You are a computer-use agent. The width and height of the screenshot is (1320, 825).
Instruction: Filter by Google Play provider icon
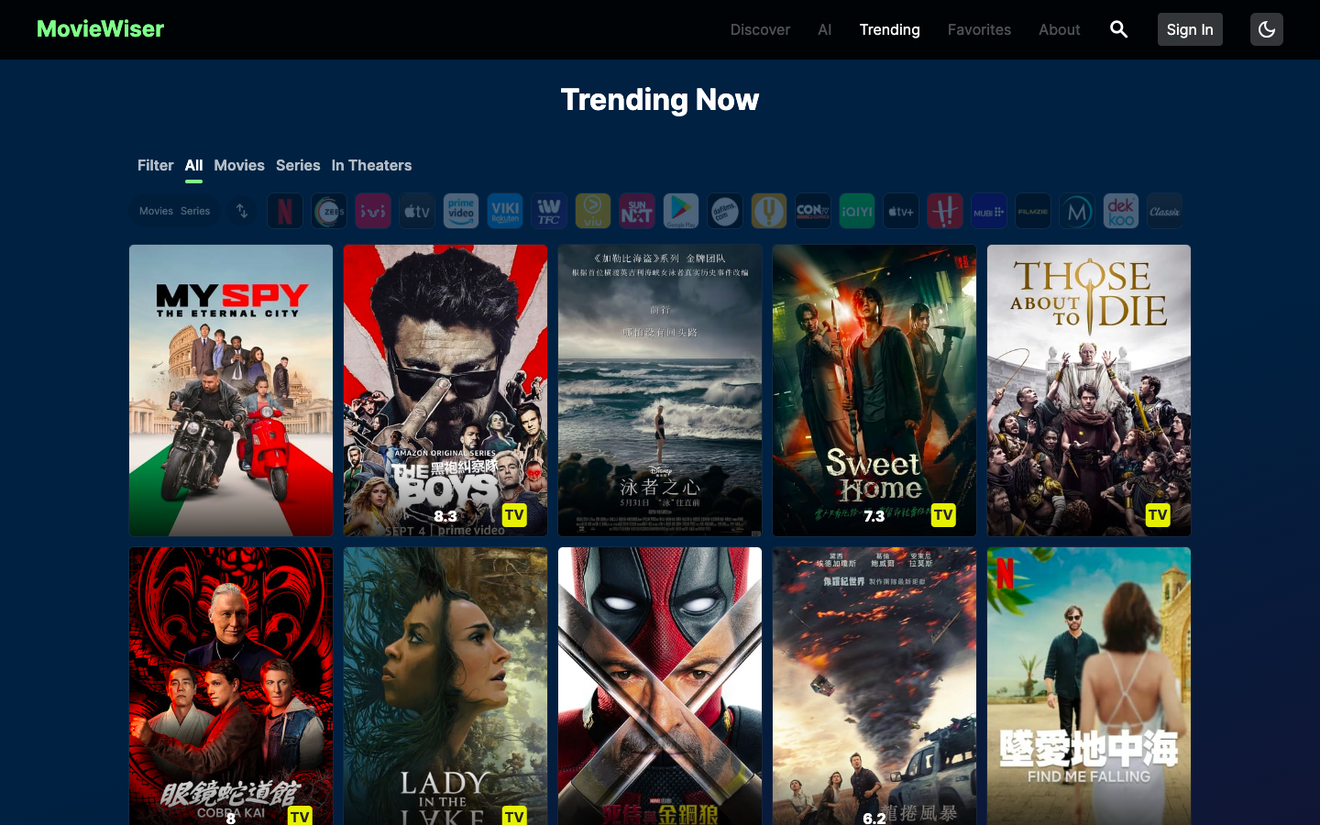681,212
